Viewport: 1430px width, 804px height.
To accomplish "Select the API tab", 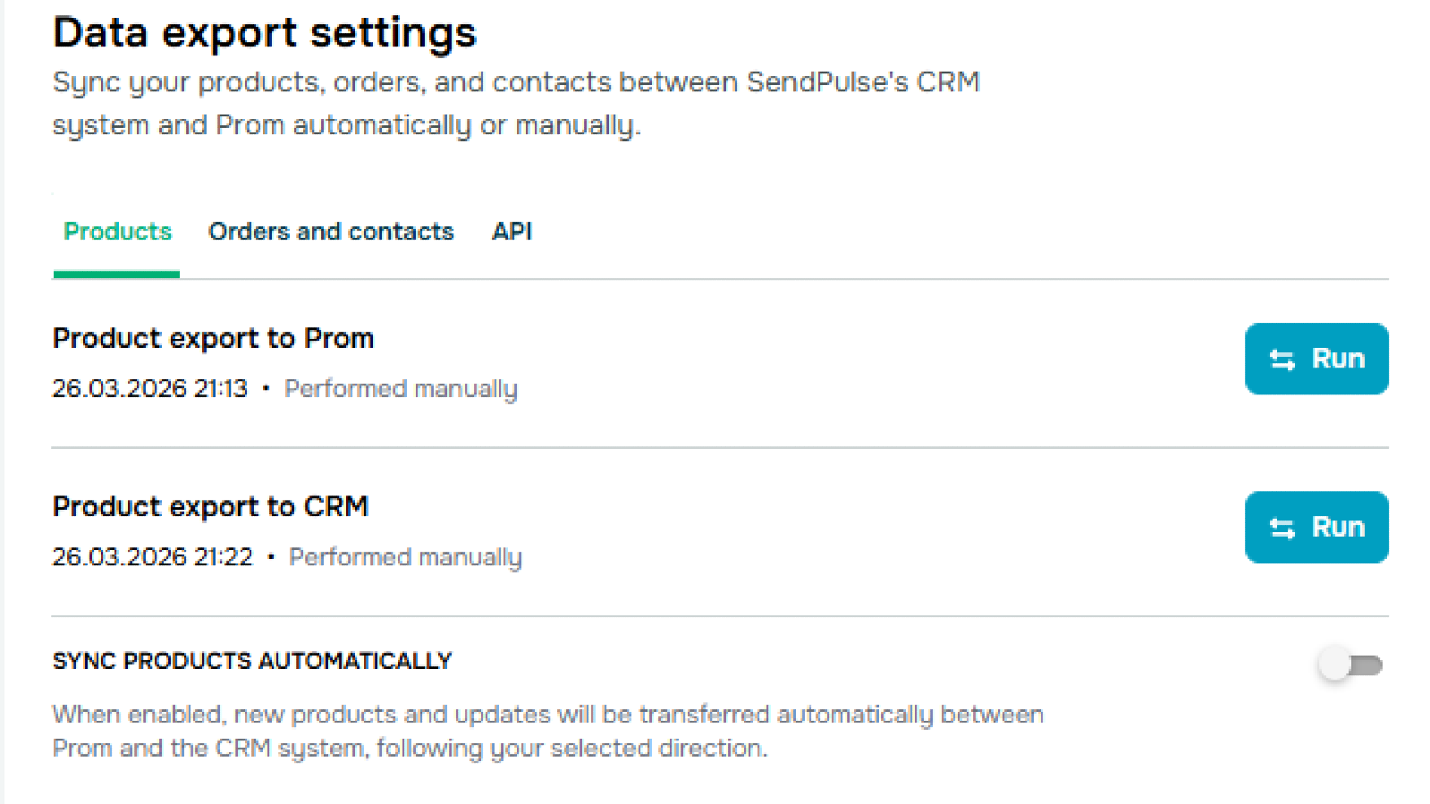I will (512, 232).
